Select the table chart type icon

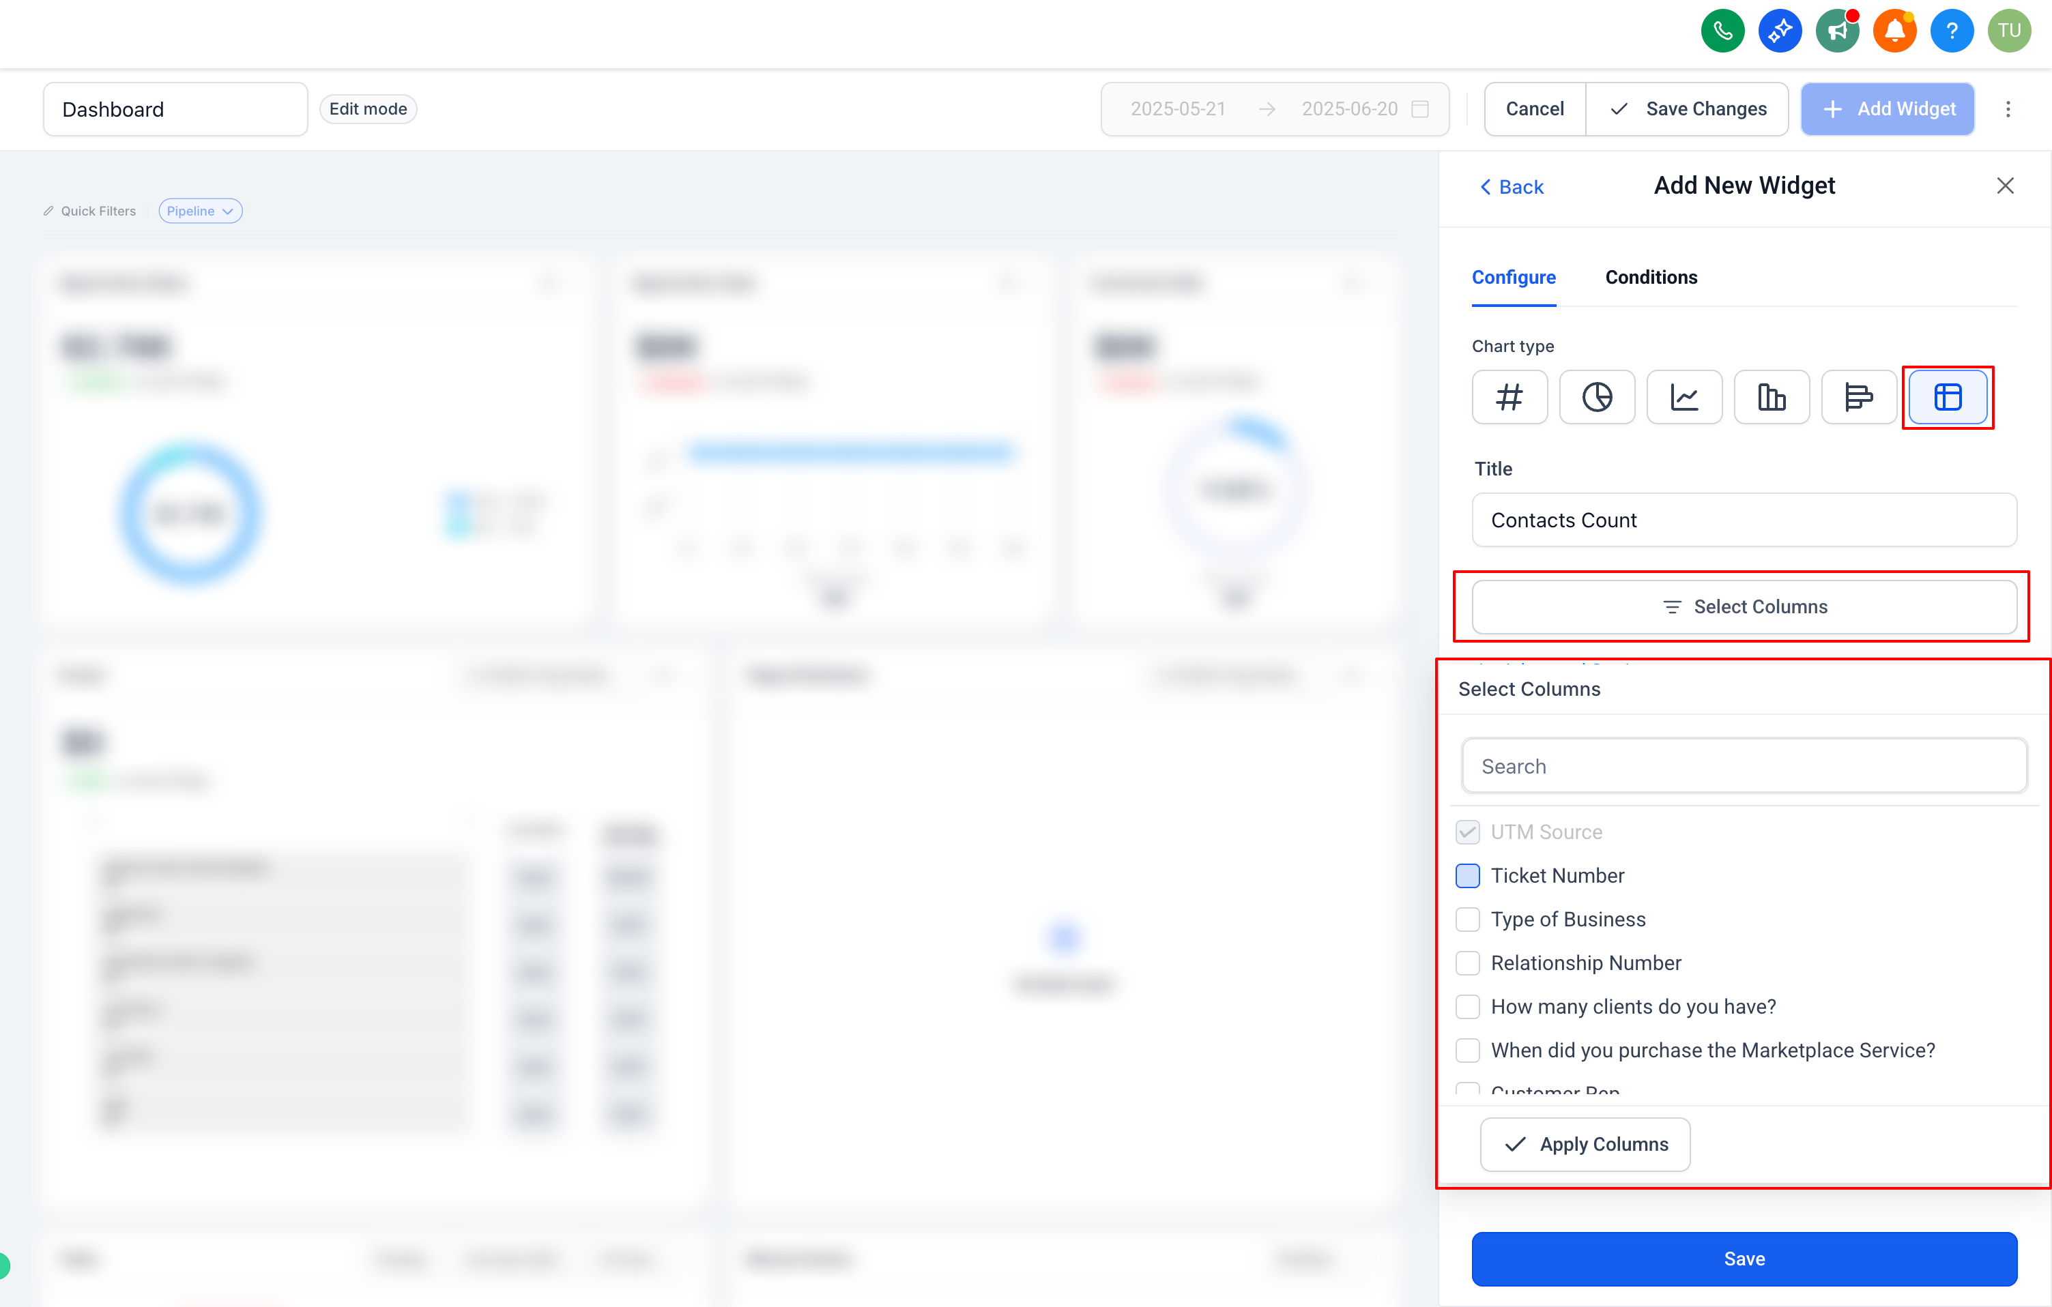(x=1947, y=397)
